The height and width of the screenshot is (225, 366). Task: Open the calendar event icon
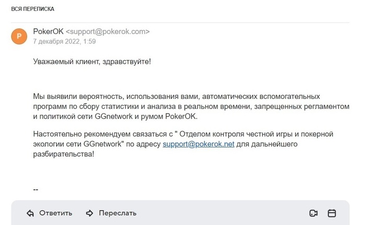pos(331,213)
